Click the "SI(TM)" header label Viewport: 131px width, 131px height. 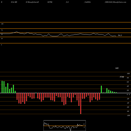click(x=50, y=2)
